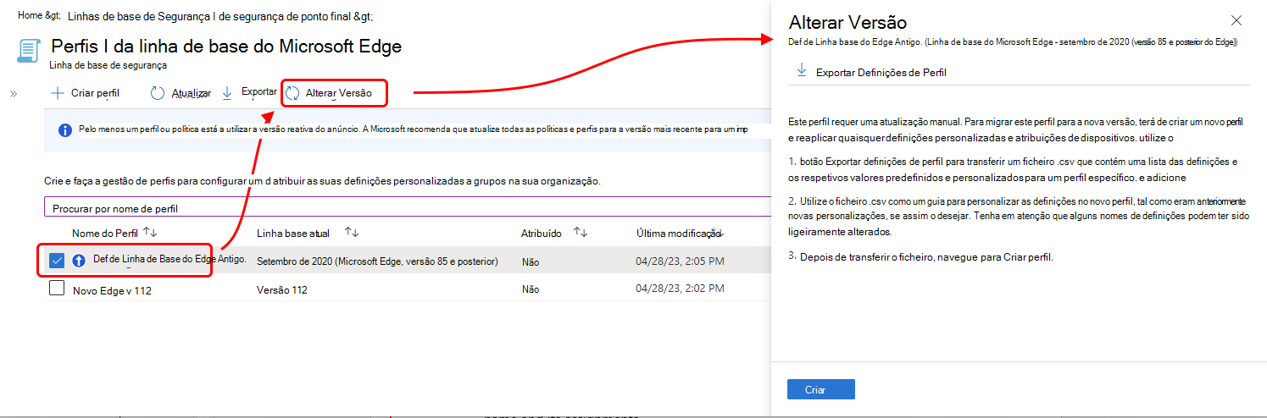This screenshot has width=1267, height=418.
Task: Click the Exportar Definições de Perfil download icon
Action: tap(801, 72)
